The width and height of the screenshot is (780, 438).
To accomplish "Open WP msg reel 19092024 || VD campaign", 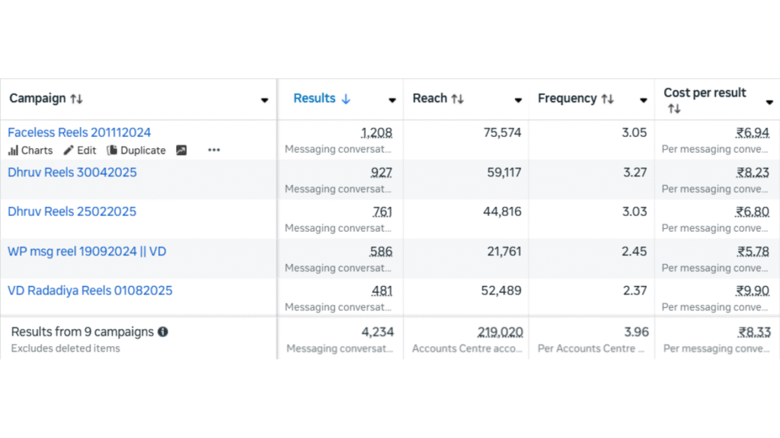I will [87, 251].
